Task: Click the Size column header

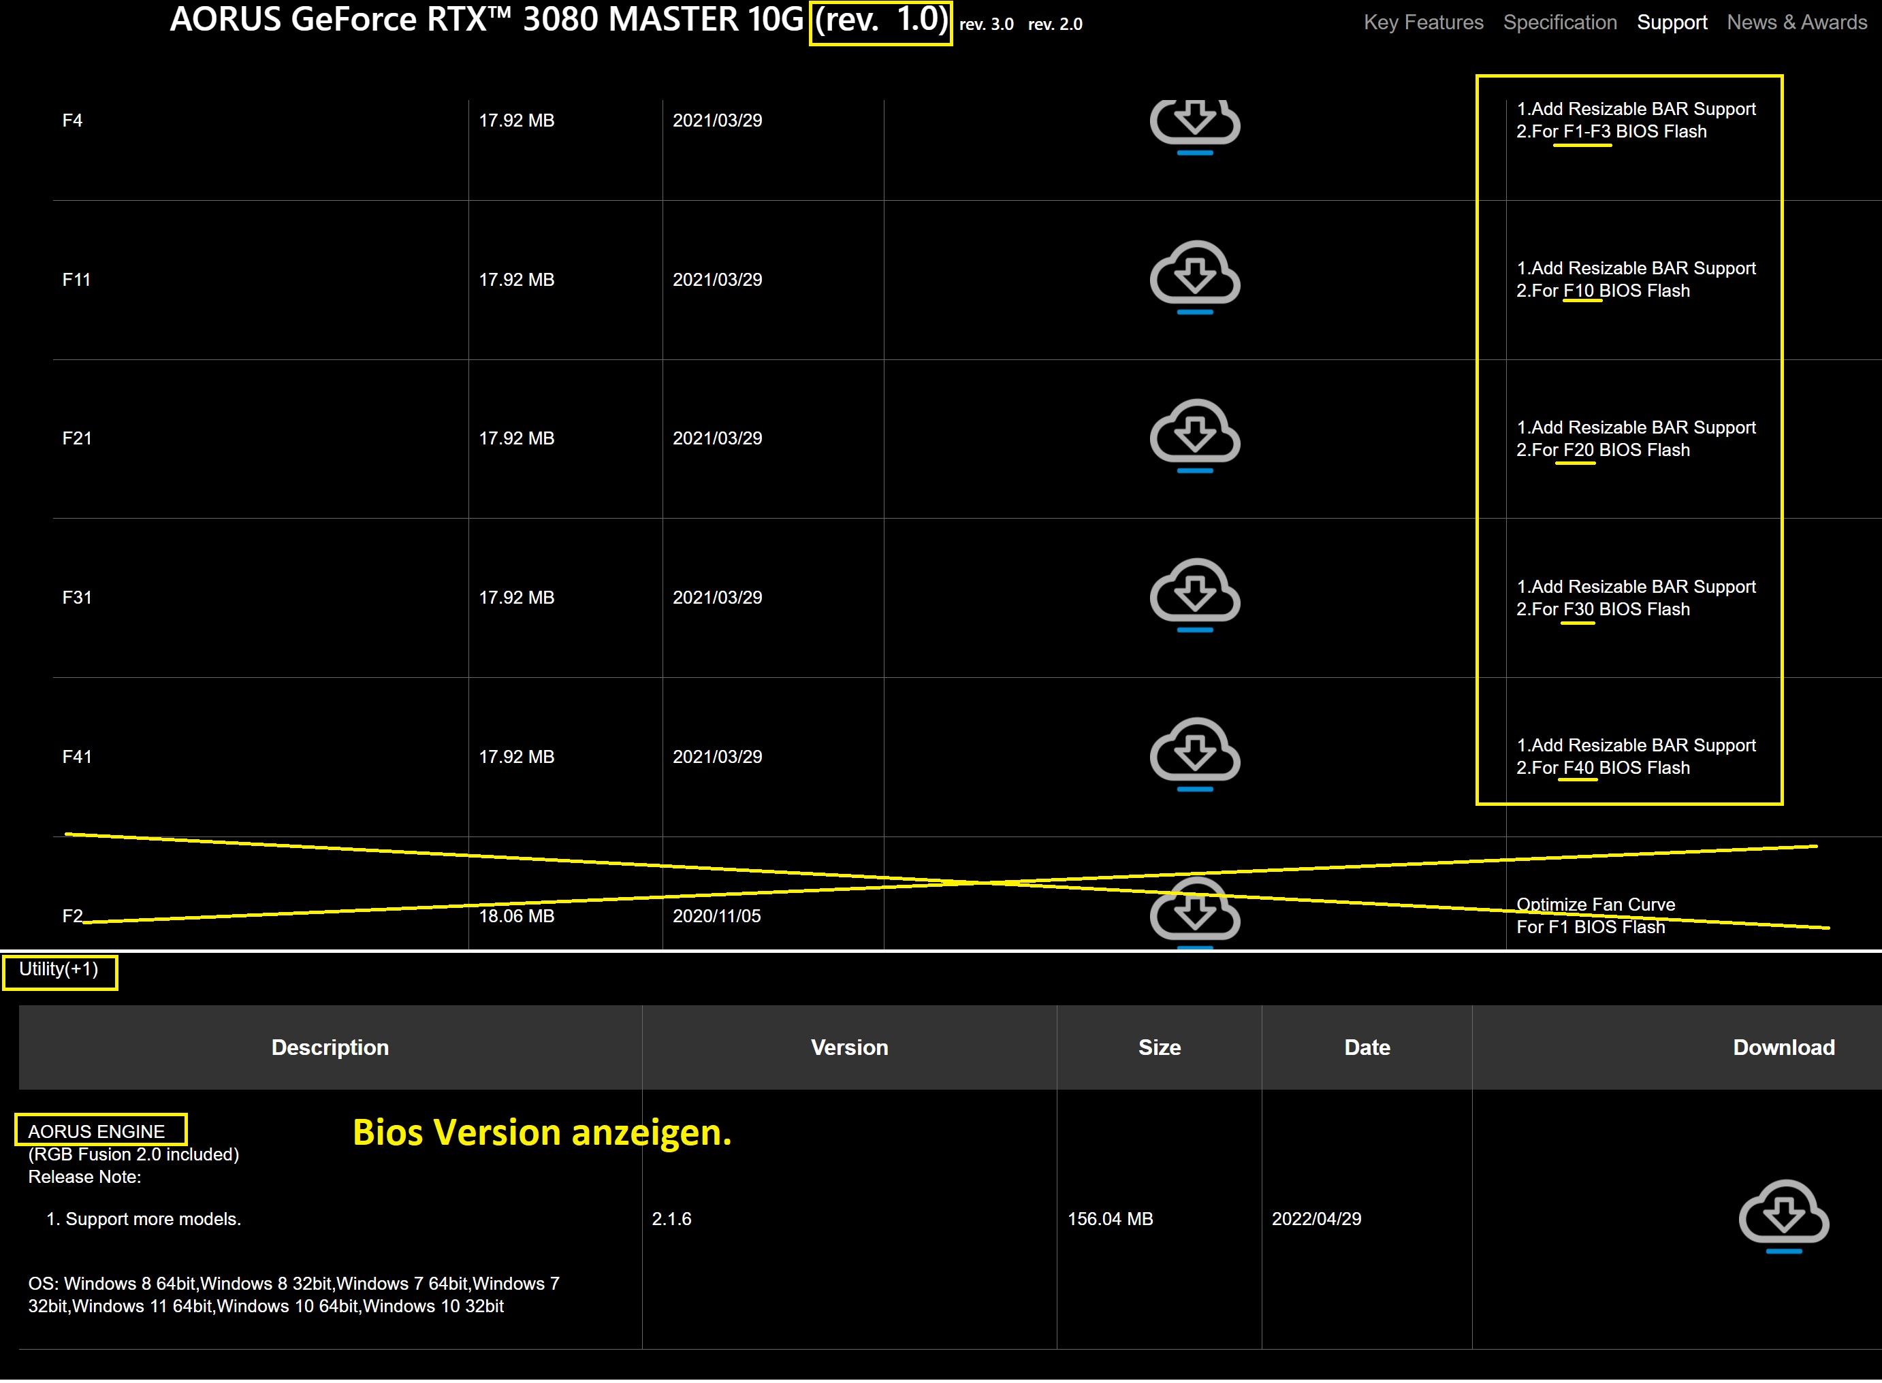Action: point(1159,1047)
